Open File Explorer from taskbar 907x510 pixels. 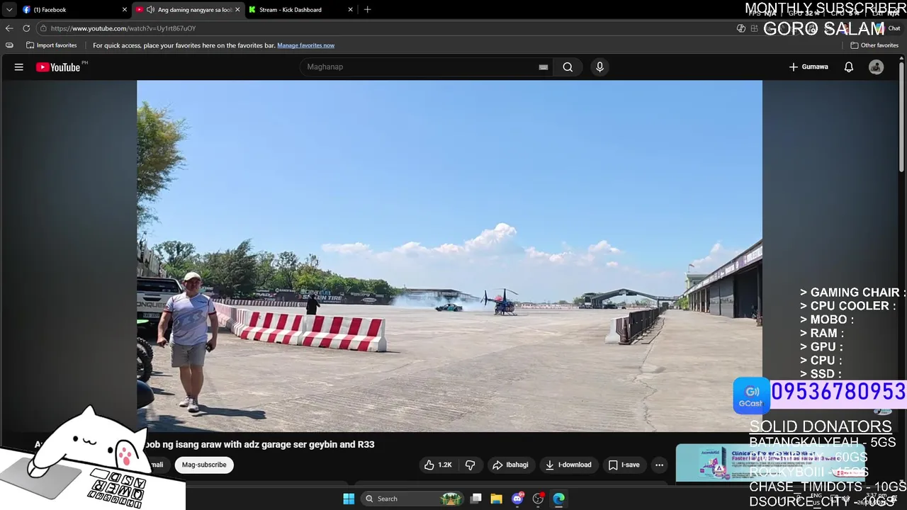tap(497, 499)
